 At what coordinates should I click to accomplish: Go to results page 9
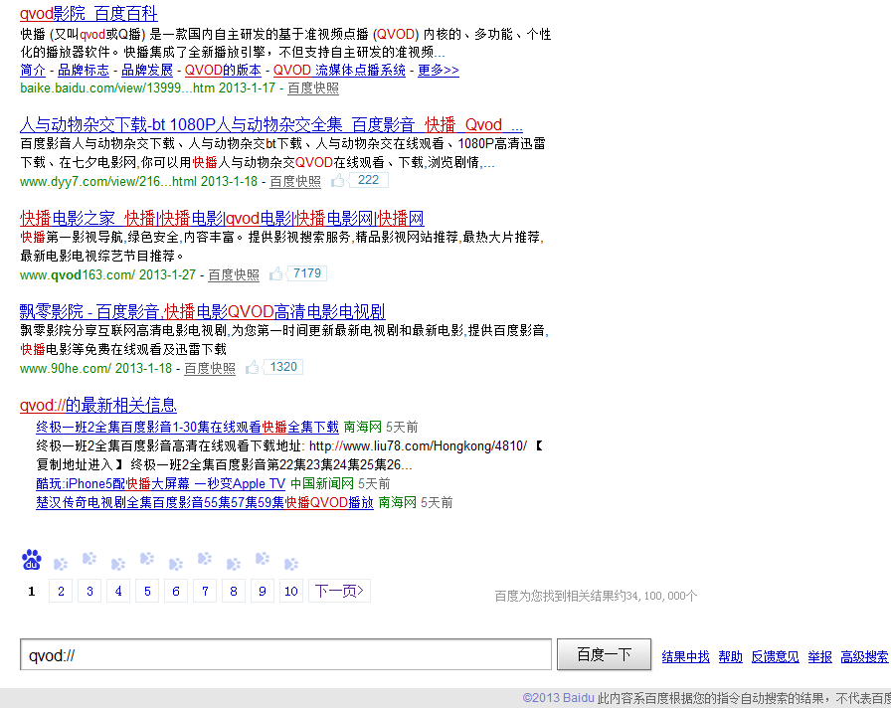263,591
